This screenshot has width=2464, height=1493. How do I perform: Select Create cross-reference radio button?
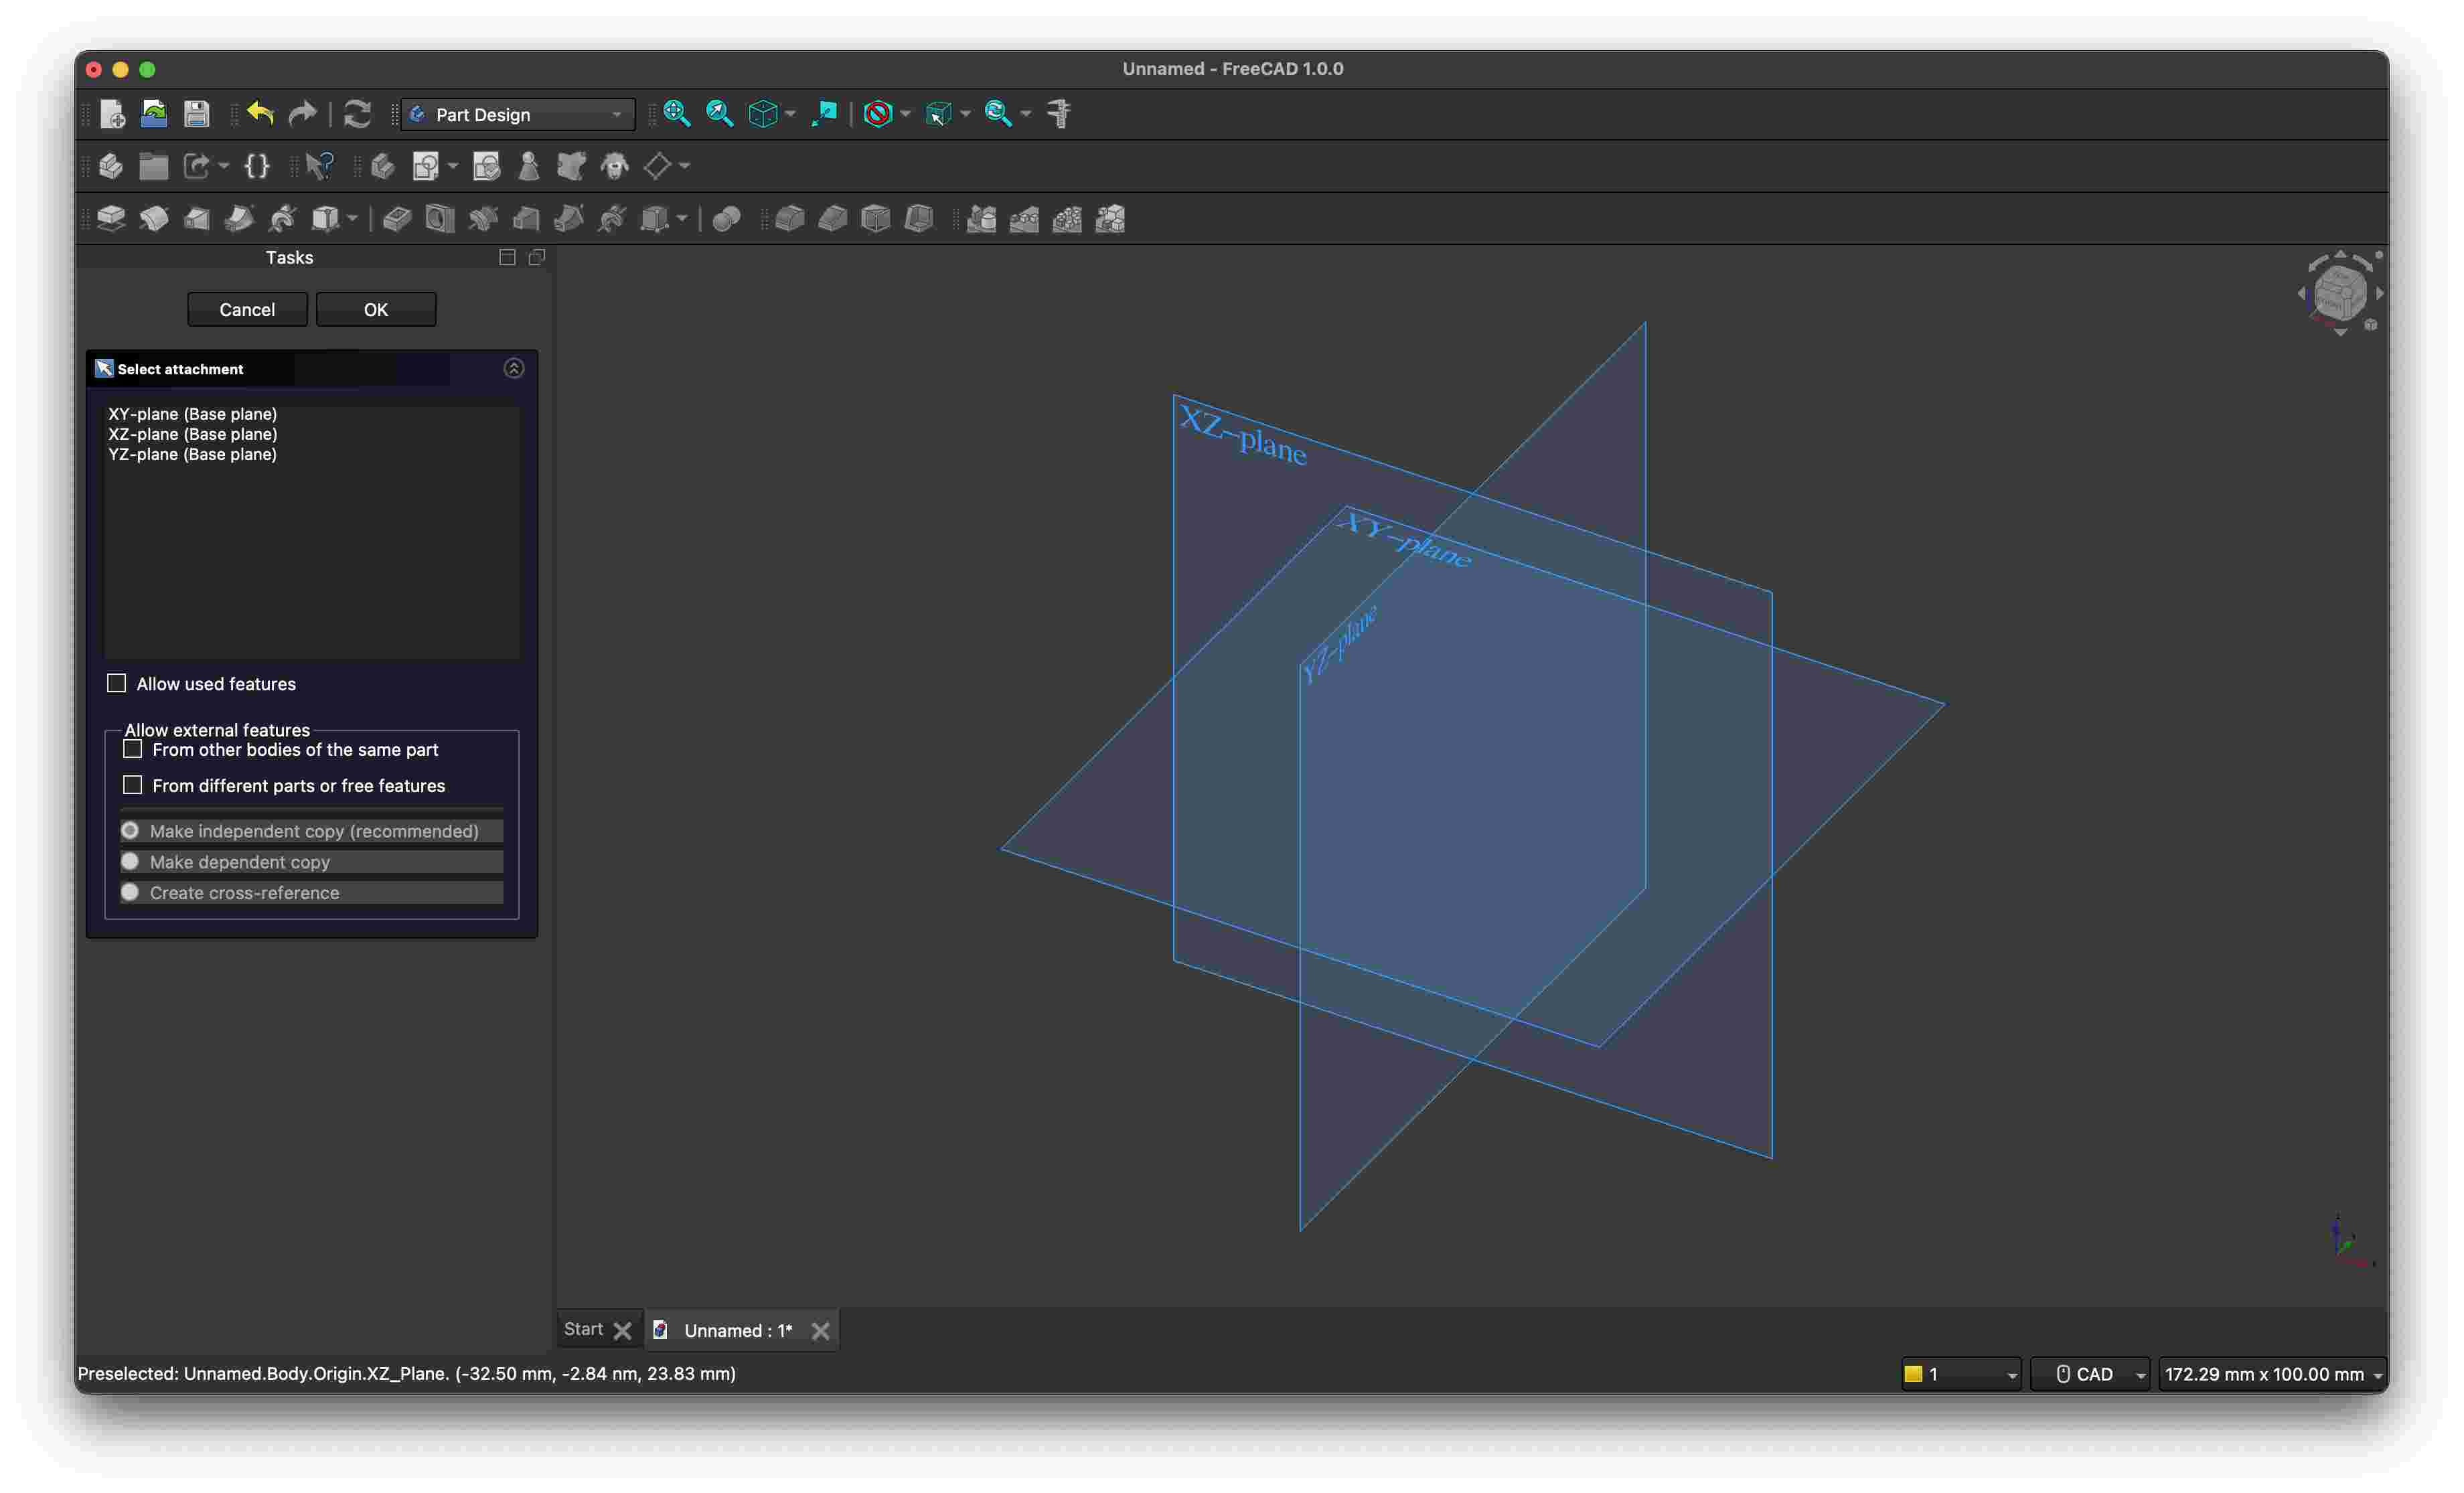pos(130,892)
